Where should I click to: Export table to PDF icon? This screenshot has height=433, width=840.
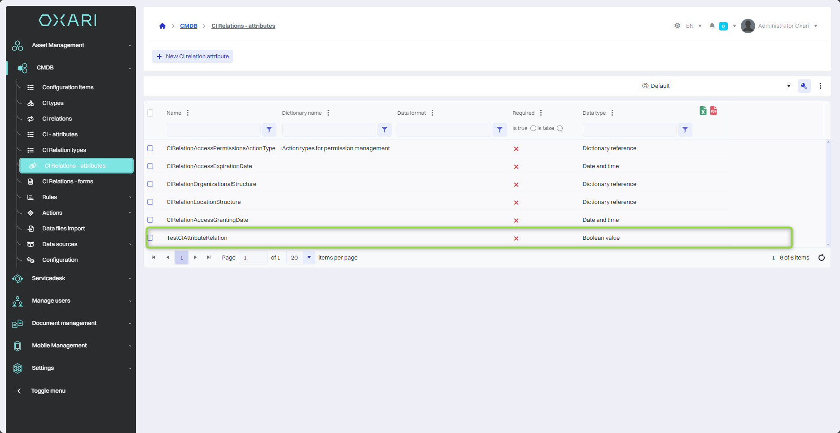click(713, 111)
